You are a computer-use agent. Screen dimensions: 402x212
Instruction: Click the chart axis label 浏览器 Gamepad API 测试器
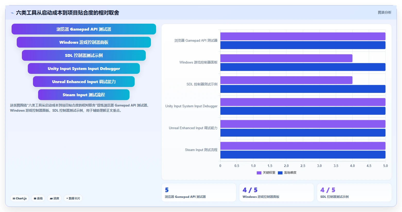(196, 40)
